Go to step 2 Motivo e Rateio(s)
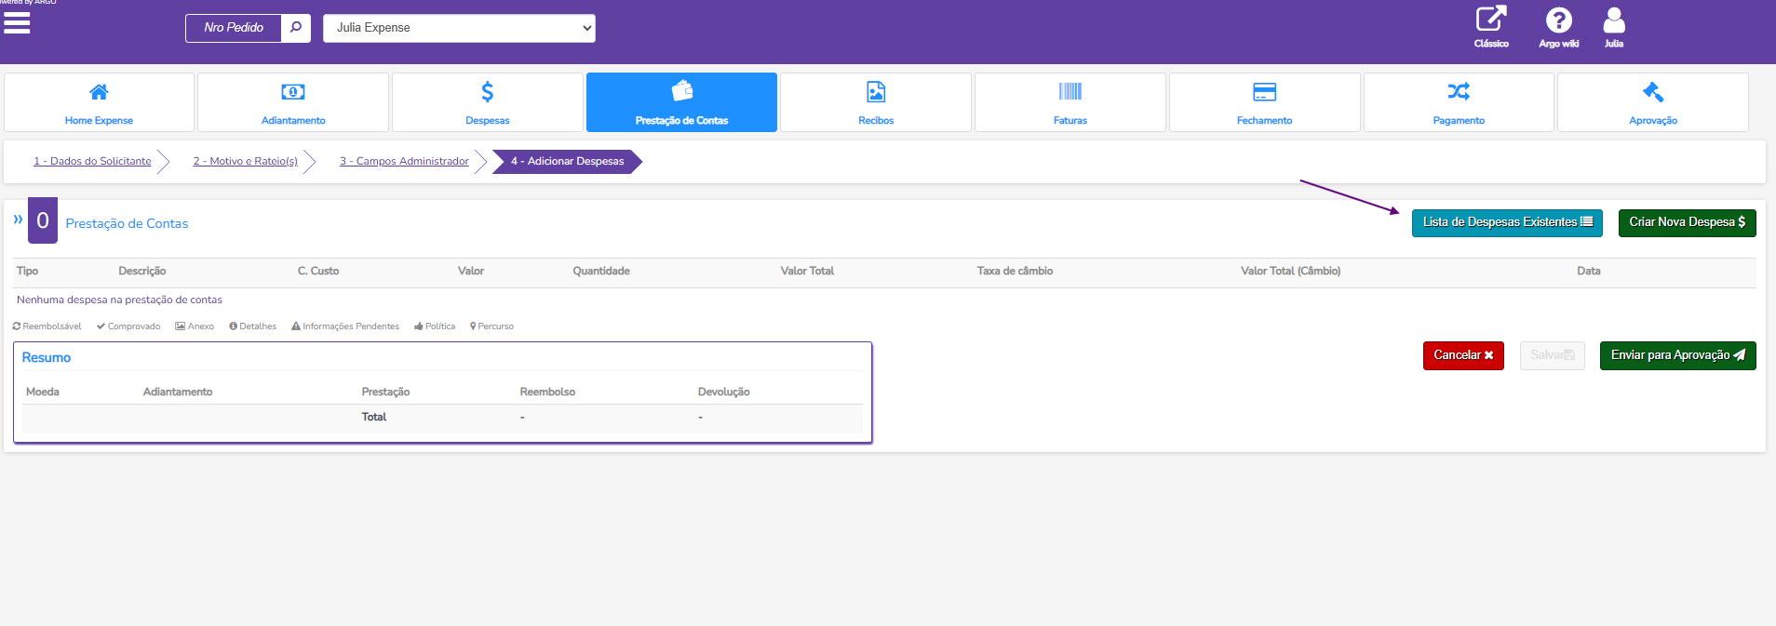Viewport: 1776px width, 626px height. 245,161
